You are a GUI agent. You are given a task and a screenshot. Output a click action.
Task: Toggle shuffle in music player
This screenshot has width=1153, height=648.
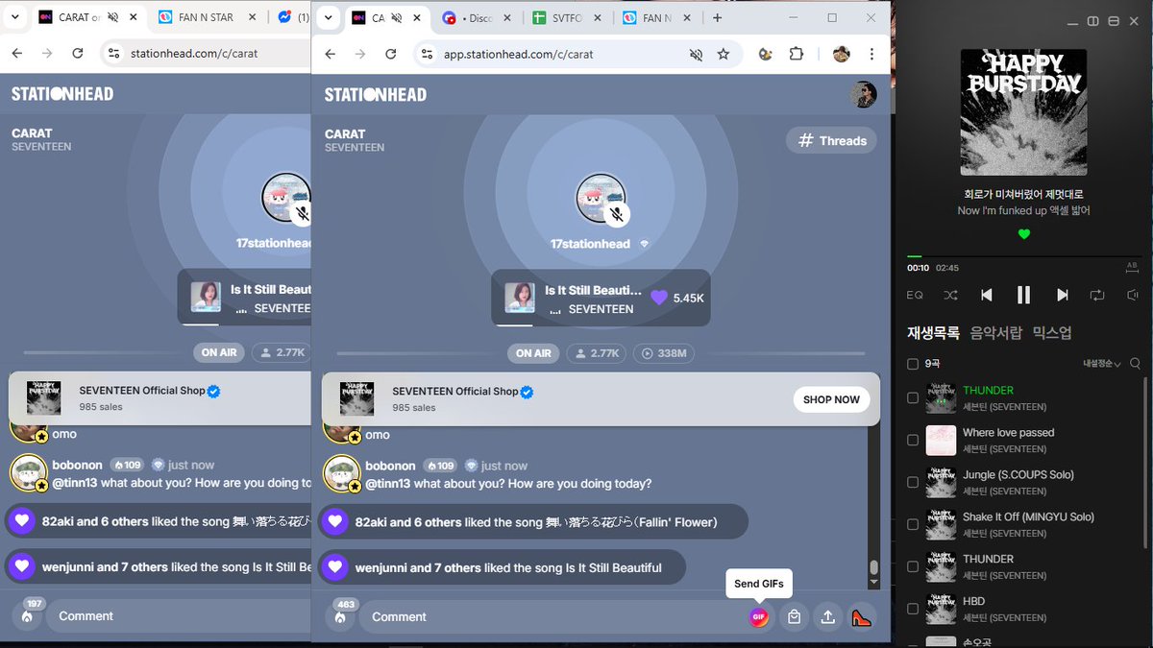click(x=950, y=295)
